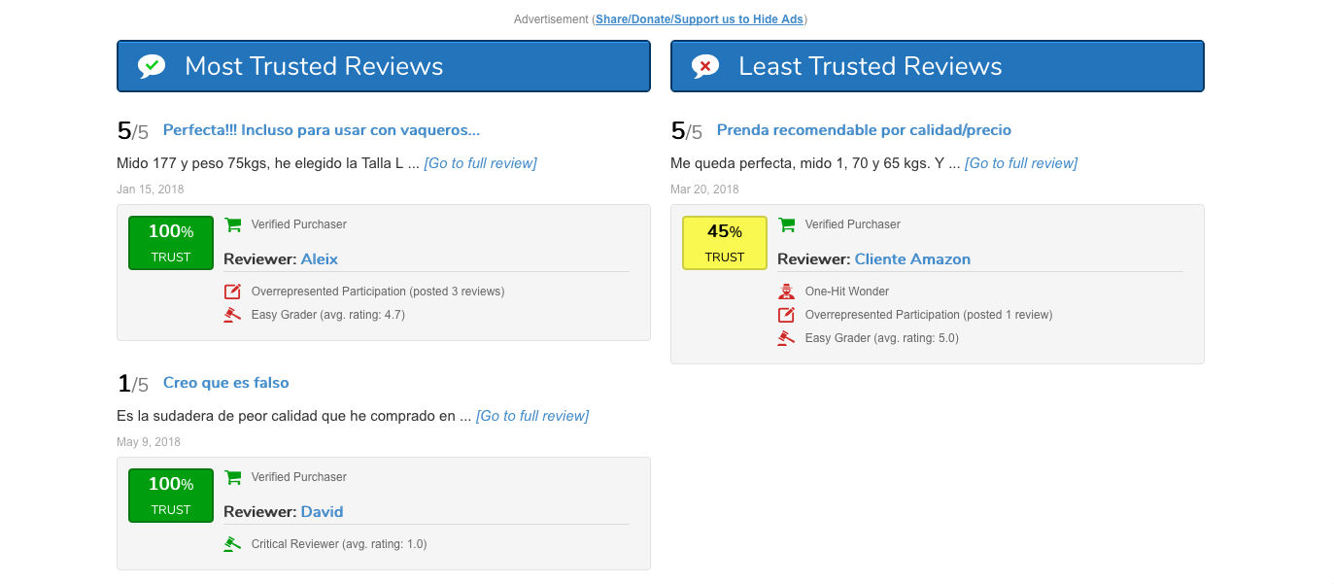
Task: Click the yellow 45% trust badge
Action: pos(725,243)
